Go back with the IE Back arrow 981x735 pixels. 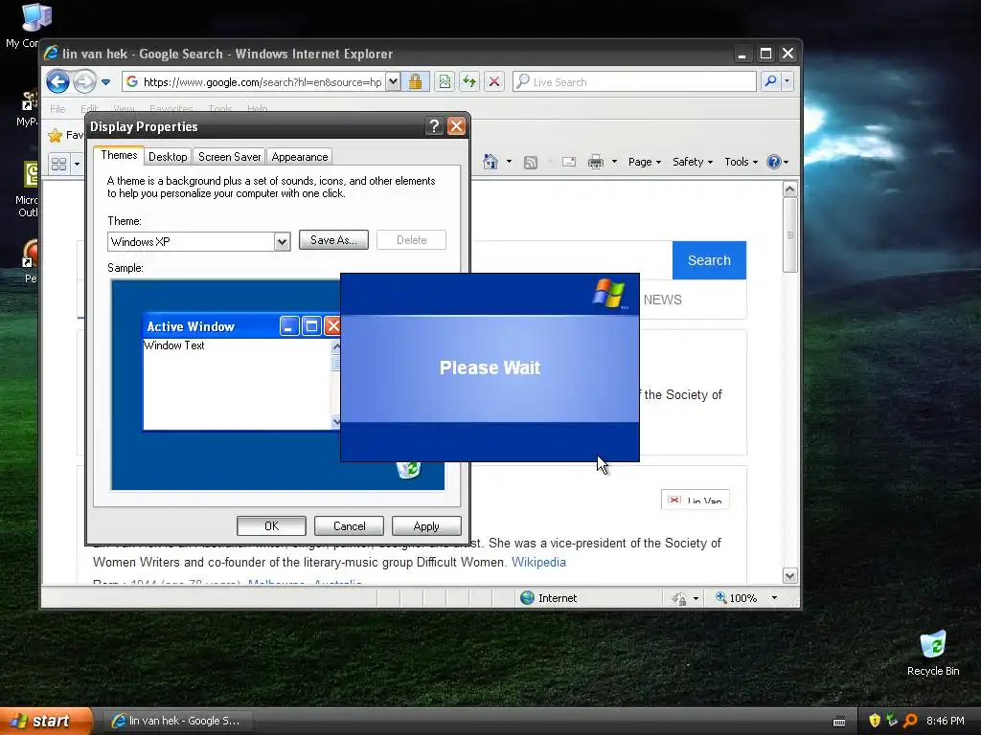tap(57, 82)
